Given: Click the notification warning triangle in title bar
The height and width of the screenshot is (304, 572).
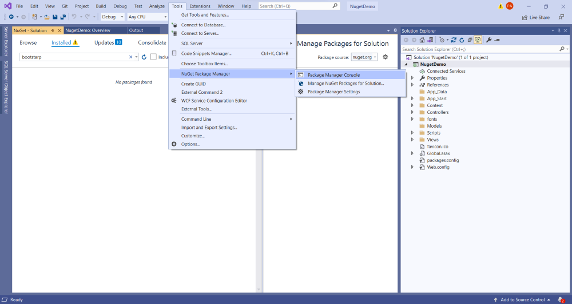Looking at the screenshot, I should 500,6.
